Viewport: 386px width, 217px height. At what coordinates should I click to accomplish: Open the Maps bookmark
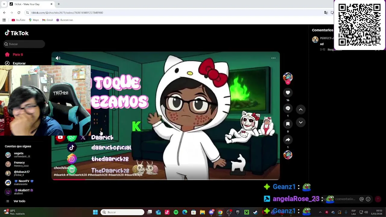tap(34, 20)
